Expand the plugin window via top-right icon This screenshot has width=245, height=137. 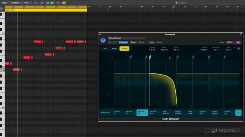241,34
